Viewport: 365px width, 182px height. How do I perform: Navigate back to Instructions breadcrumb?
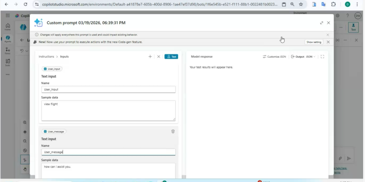point(46,57)
